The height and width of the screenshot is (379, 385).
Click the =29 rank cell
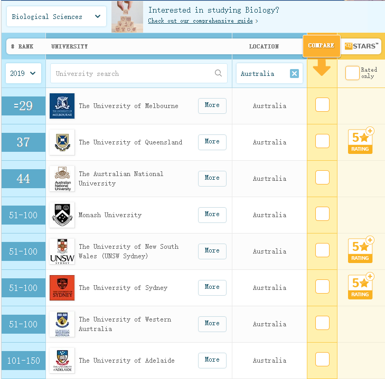click(x=23, y=106)
